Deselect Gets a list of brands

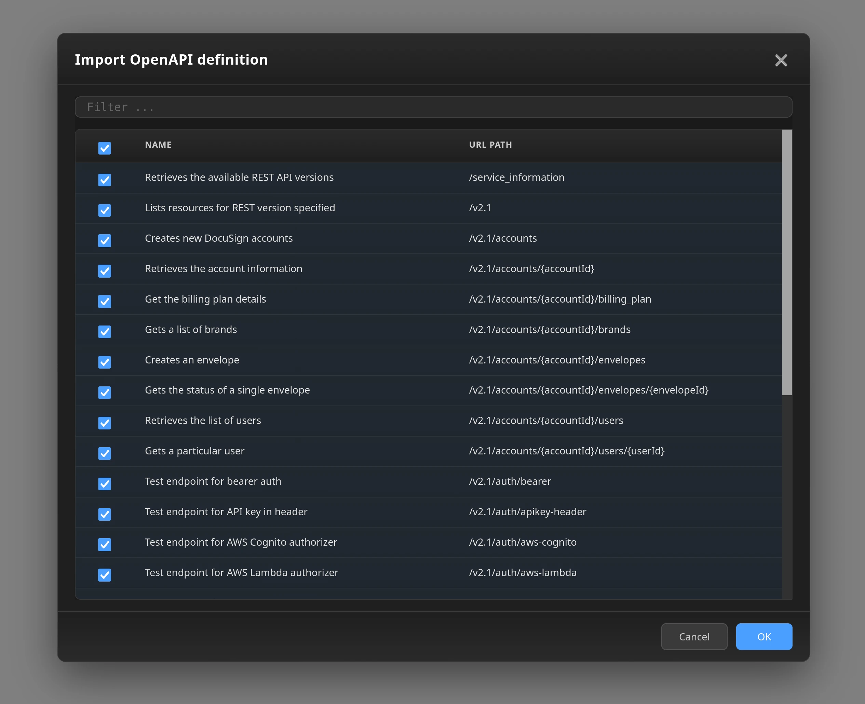pyautogui.click(x=105, y=332)
